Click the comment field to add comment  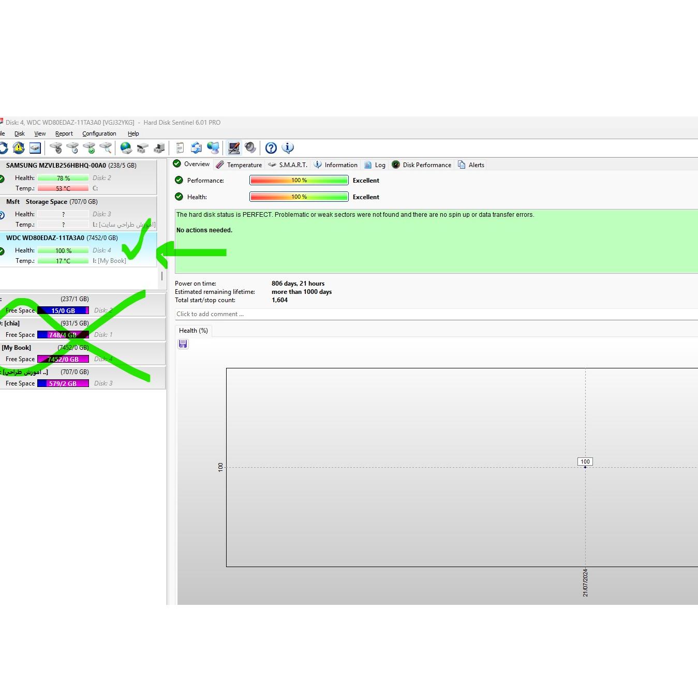435,314
